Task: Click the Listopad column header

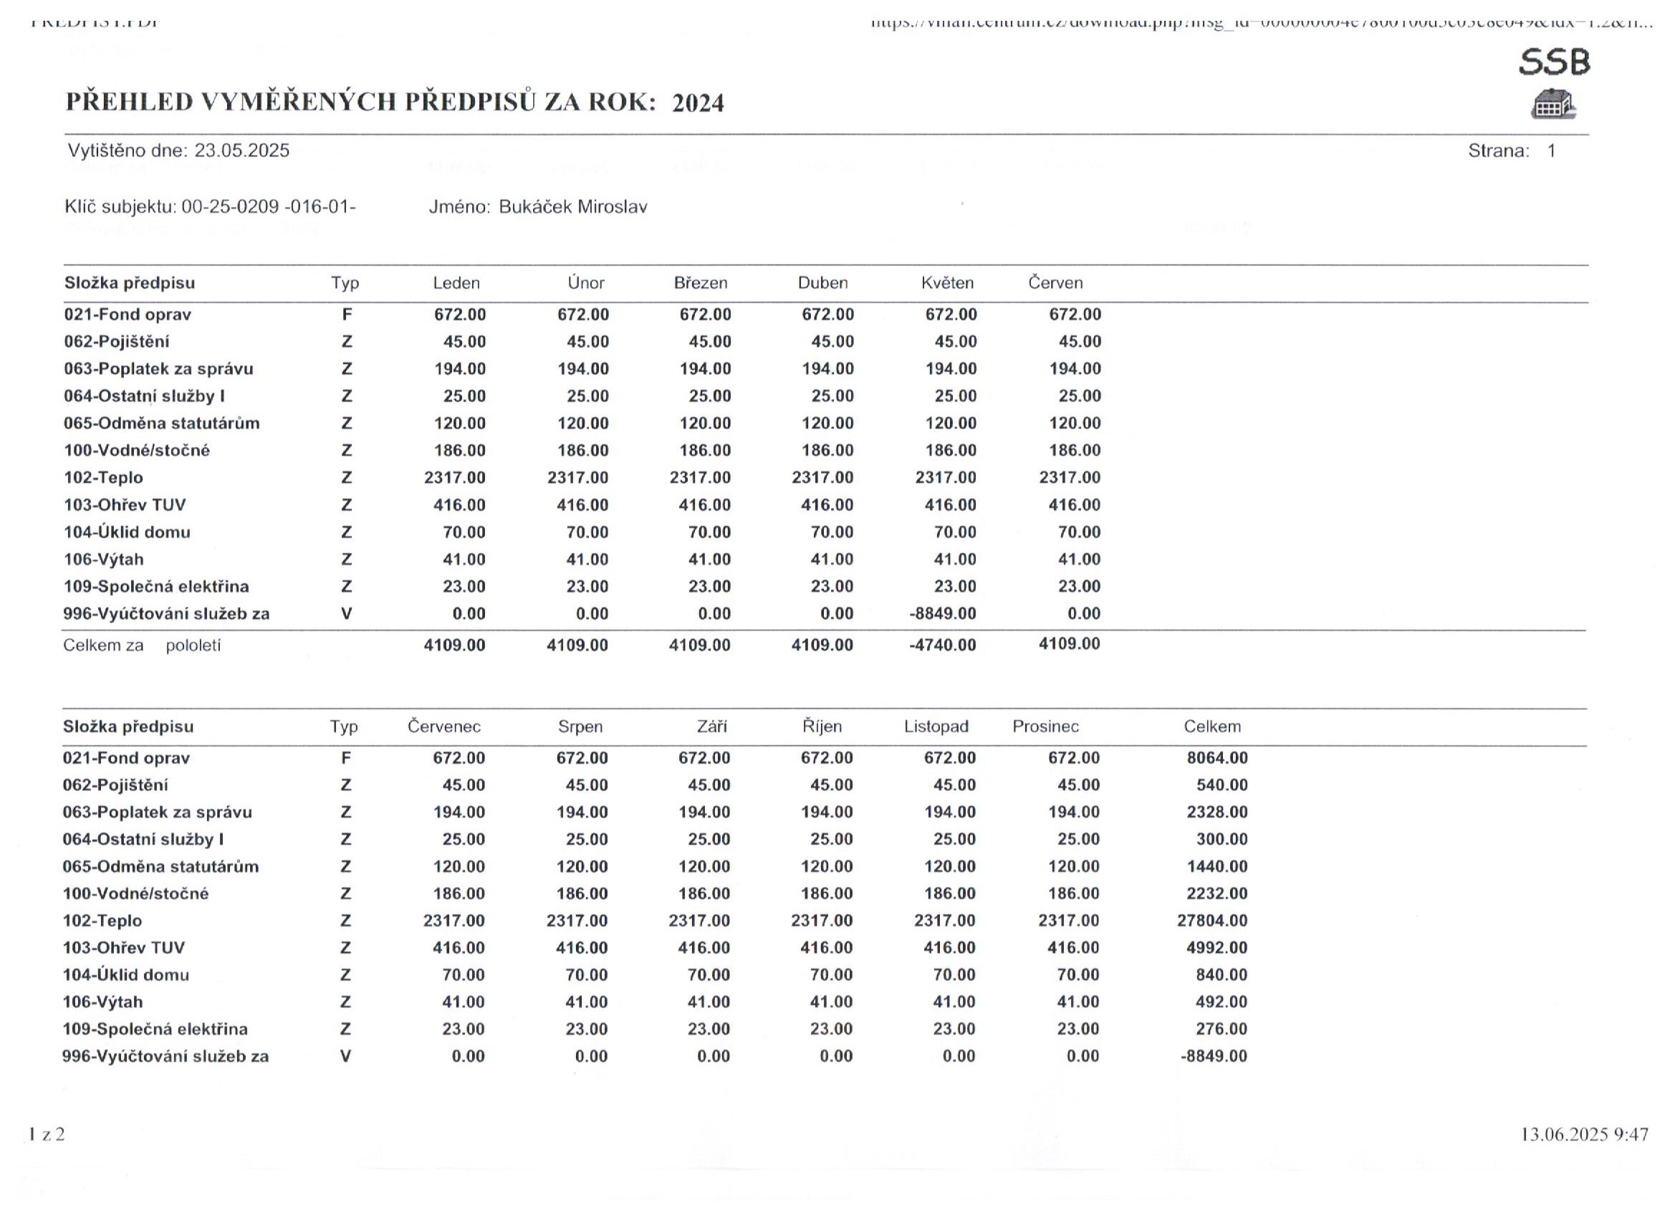Action: coord(936,727)
